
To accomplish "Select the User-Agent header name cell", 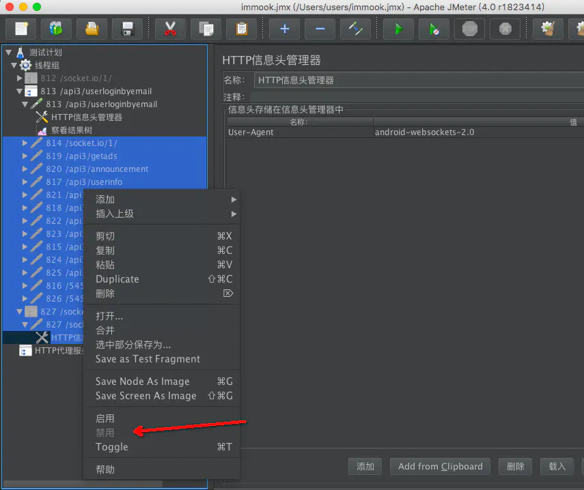I will click(300, 132).
